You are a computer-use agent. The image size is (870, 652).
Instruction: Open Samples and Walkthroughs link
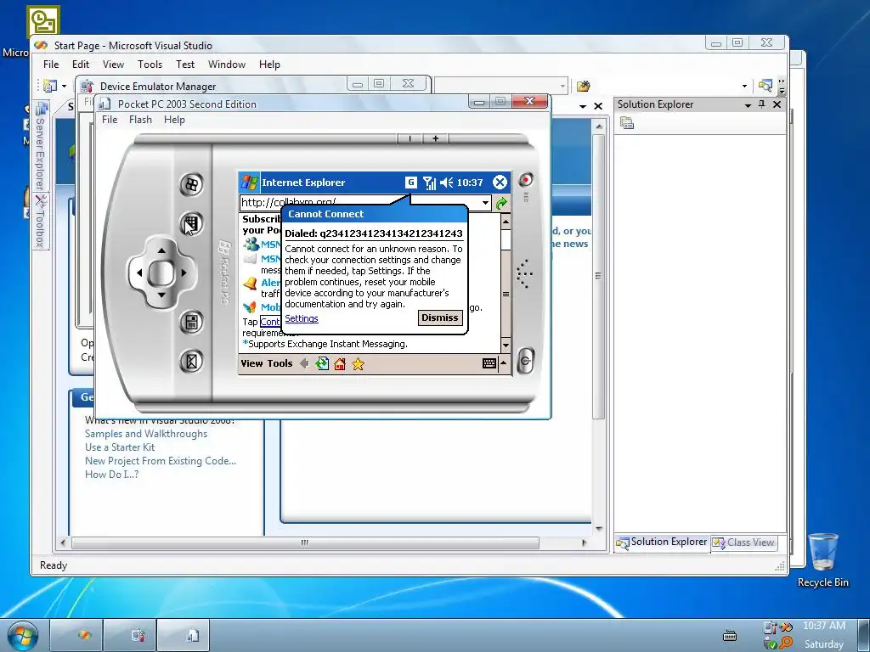(146, 434)
